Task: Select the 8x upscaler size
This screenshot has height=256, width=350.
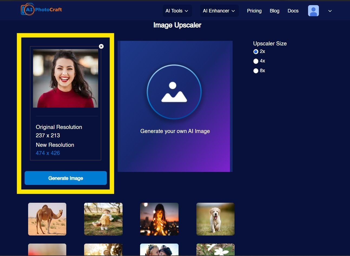Action: tap(256, 71)
